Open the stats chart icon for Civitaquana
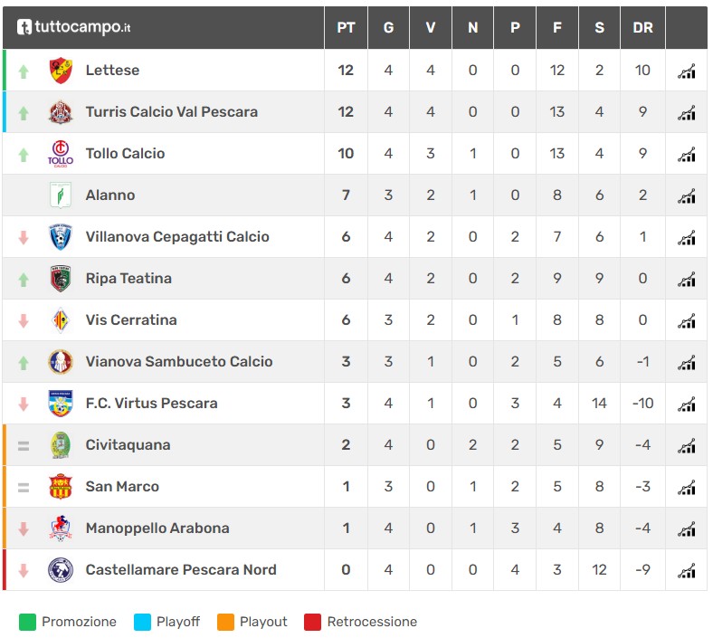This screenshot has height=638, width=713. (687, 445)
